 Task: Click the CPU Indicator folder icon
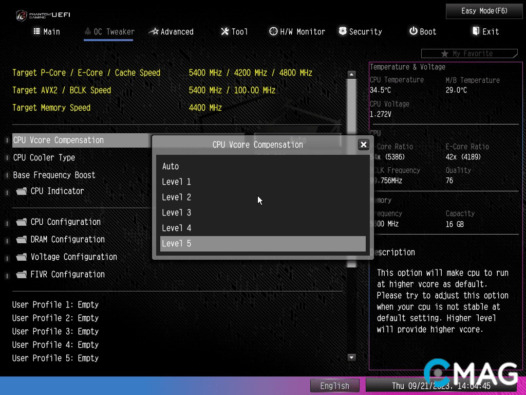[21, 191]
